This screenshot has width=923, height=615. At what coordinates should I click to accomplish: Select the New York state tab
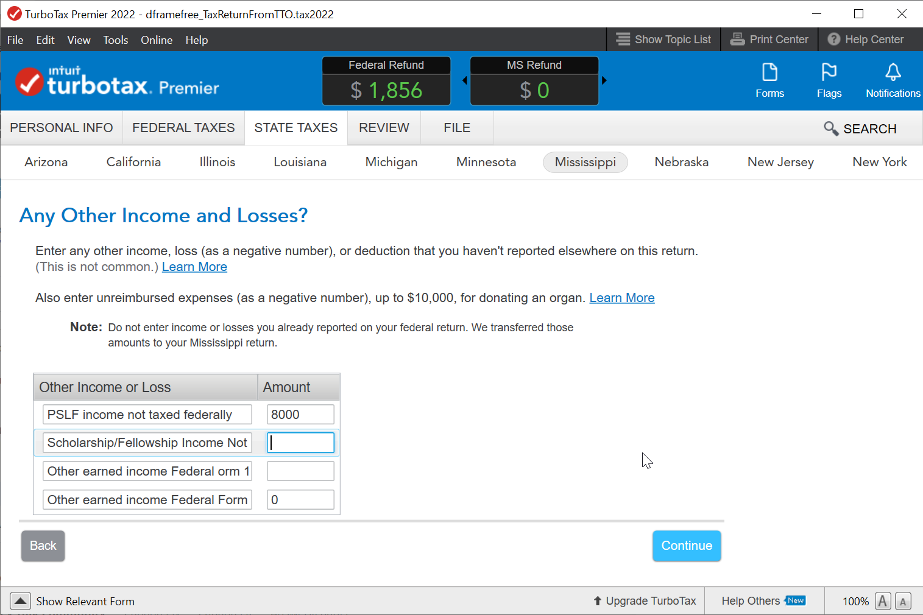(880, 162)
